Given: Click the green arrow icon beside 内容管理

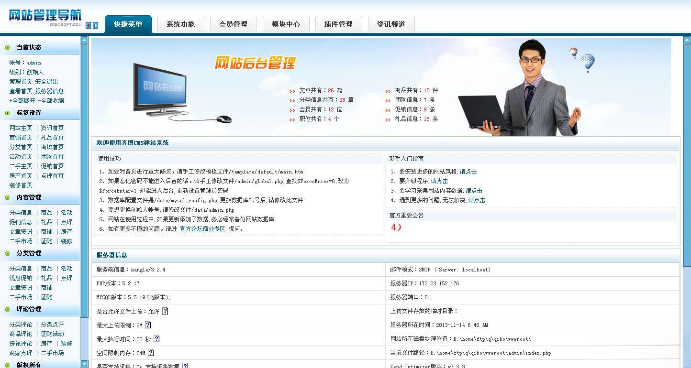Looking at the screenshot, I should (8, 197).
